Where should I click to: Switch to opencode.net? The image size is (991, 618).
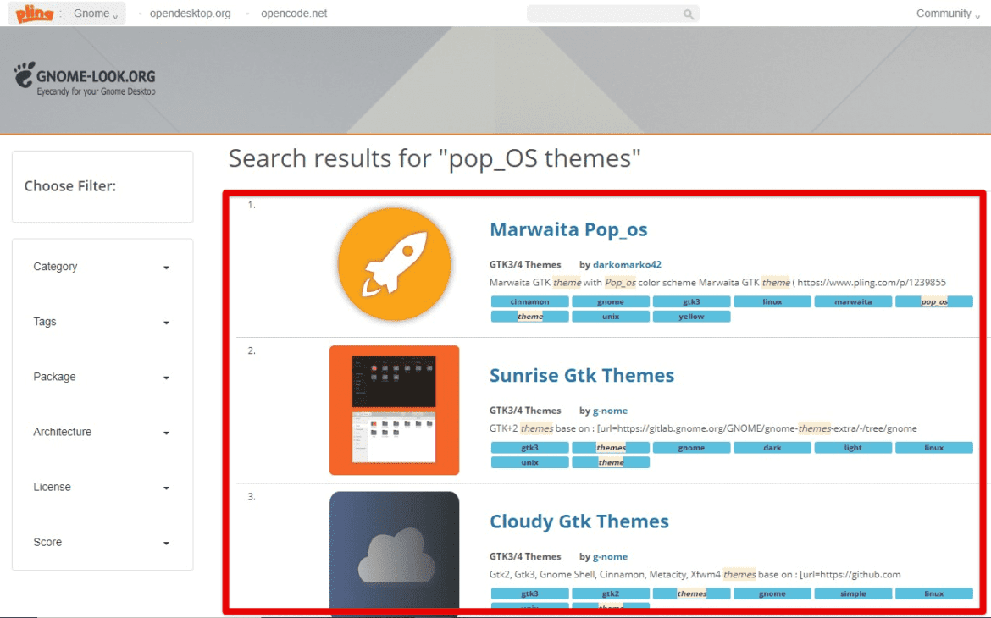293,14
